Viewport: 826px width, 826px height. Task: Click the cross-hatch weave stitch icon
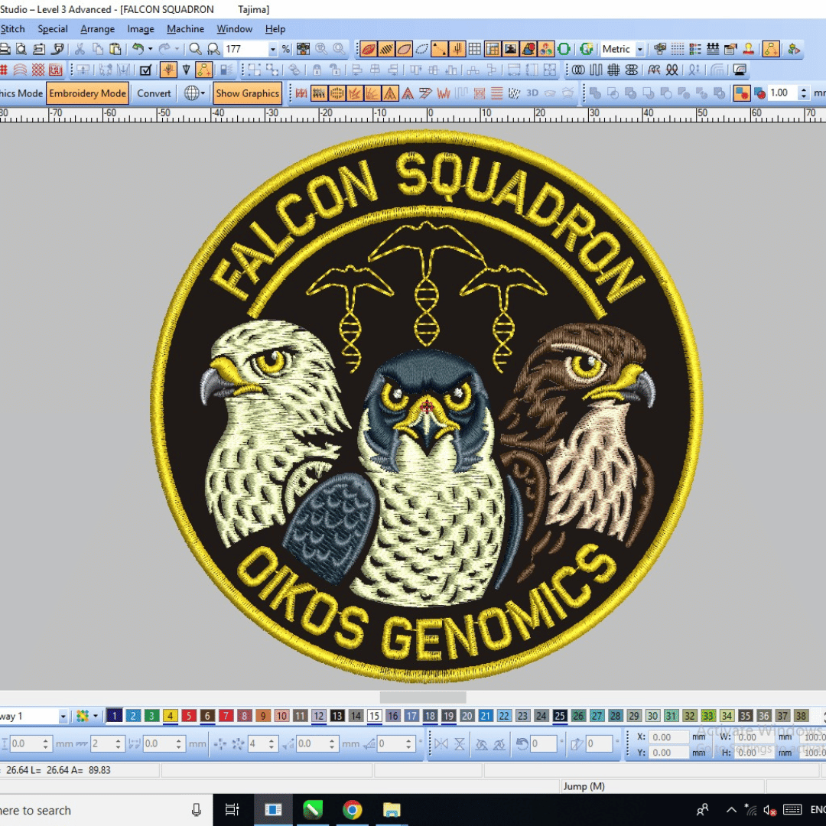click(613, 70)
